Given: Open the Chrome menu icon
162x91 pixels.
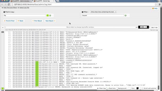Looking at the screenshot, I should [160, 5].
